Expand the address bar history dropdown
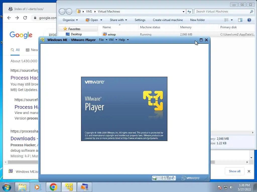This screenshot has height=192, width=257. click(x=183, y=11)
